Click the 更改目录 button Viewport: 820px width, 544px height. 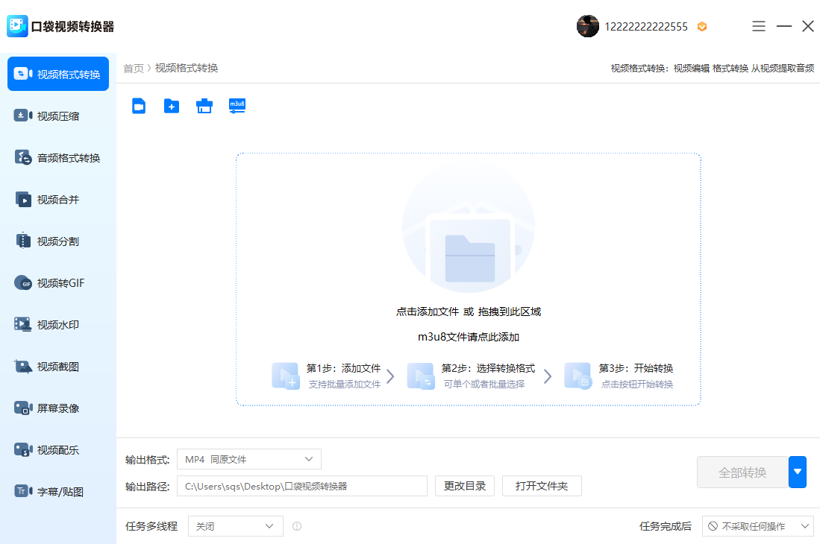(464, 485)
